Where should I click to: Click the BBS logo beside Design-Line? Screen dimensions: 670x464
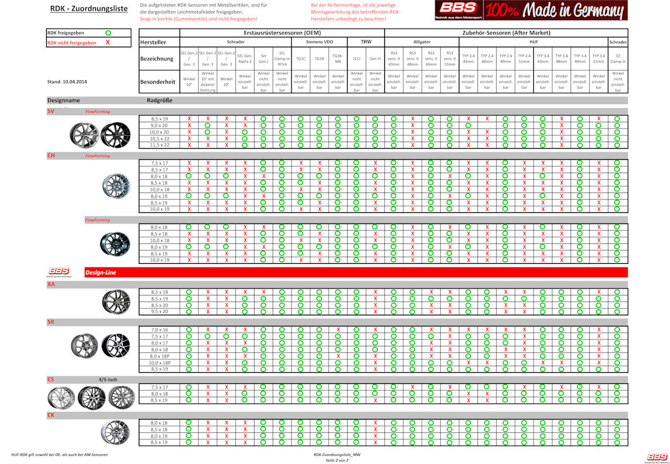click(x=59, y=271)
